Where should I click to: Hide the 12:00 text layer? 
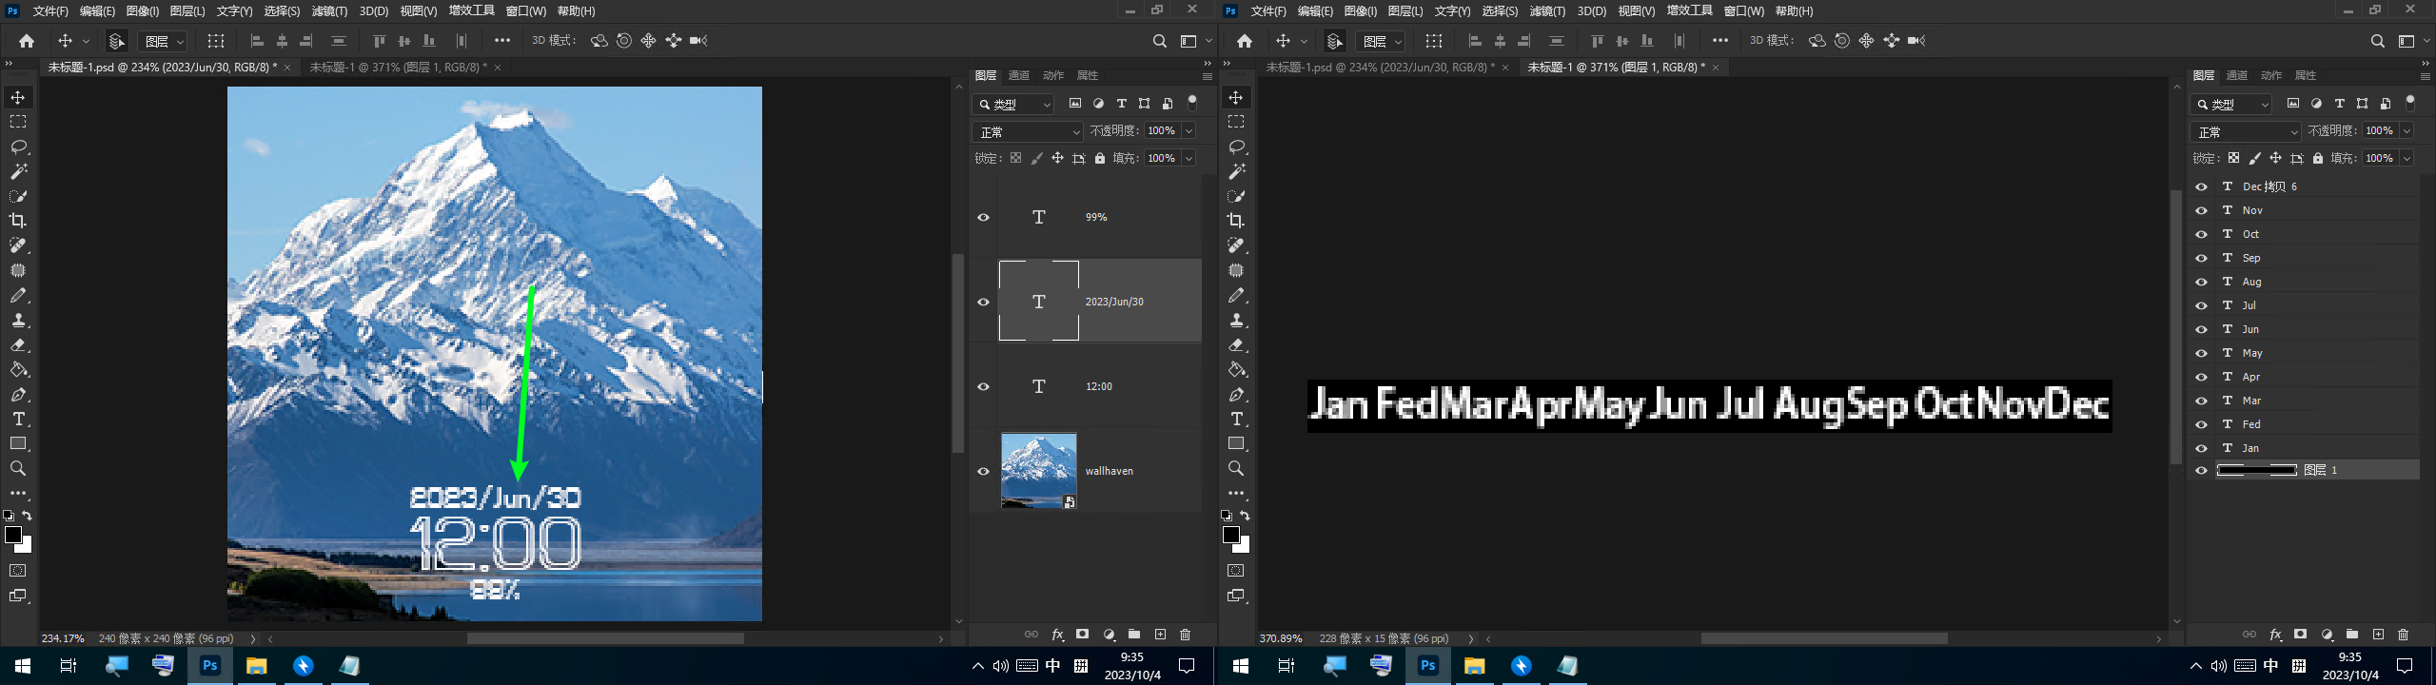click(x=983, y=386)
